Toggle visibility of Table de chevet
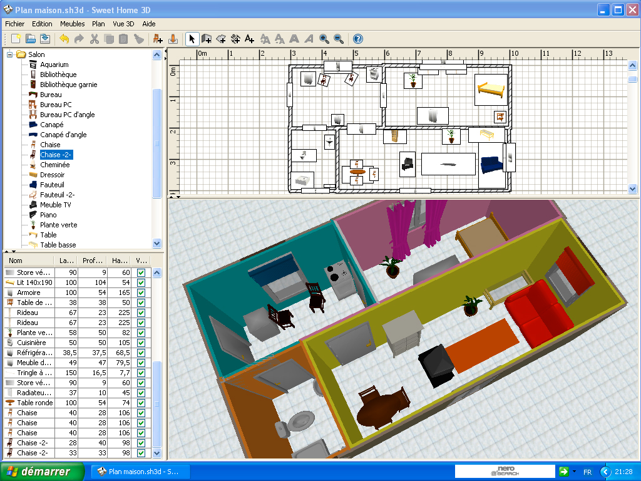 tap(141, 303)
